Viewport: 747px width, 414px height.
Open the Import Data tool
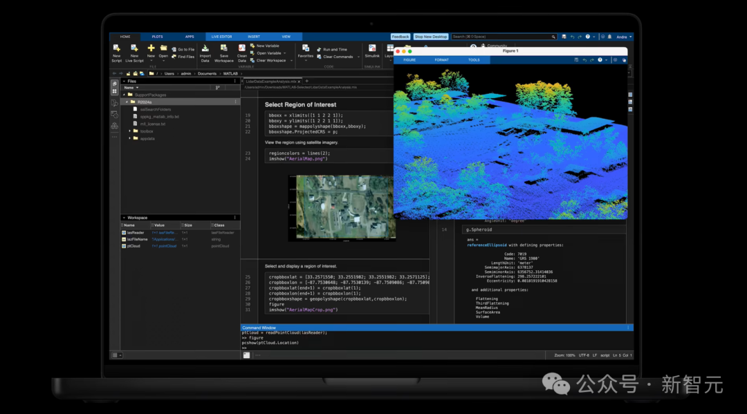click(205, 53)
